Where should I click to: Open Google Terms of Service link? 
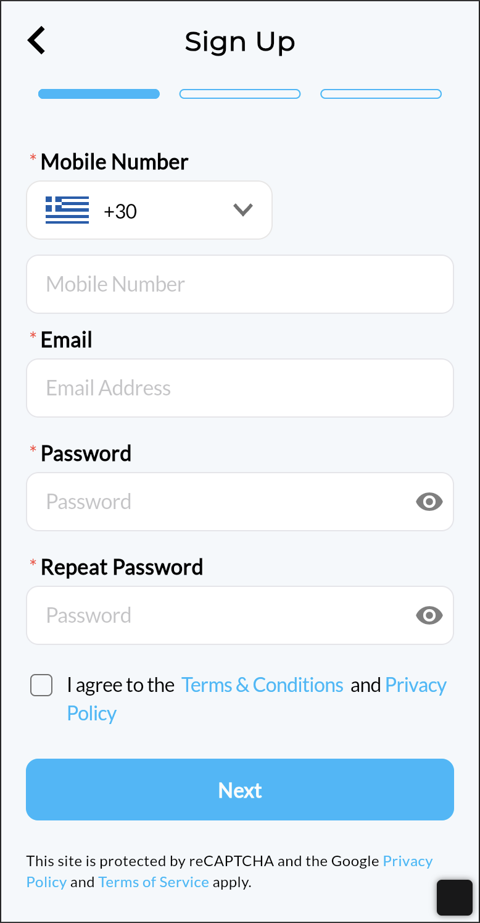[x=154, y=882]
